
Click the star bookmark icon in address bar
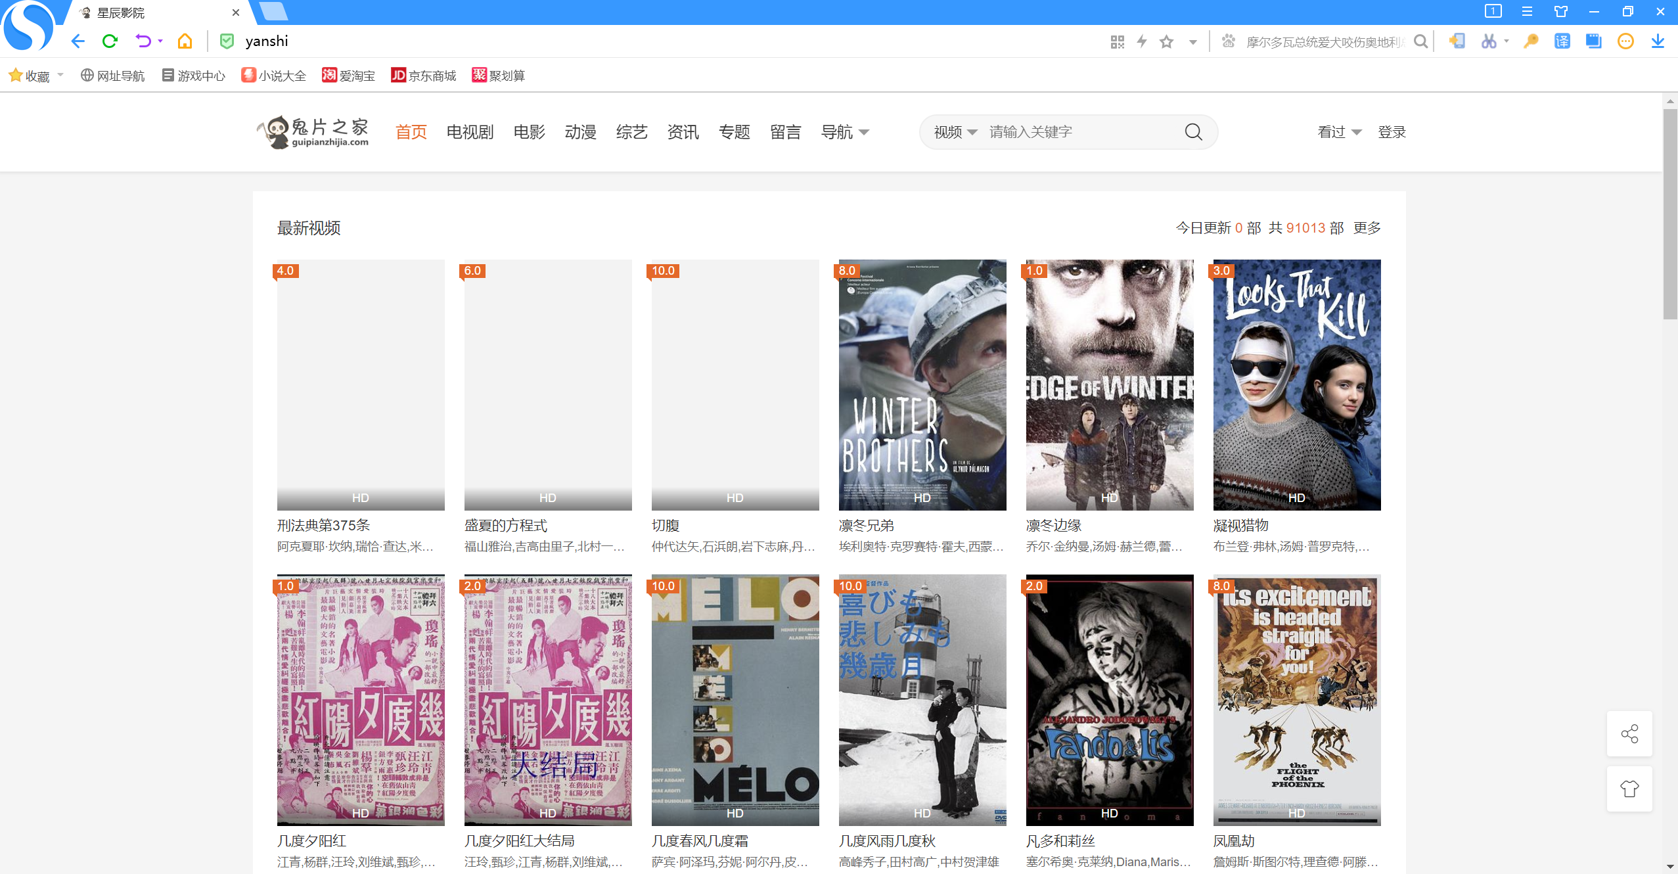tap(1166, 42)
